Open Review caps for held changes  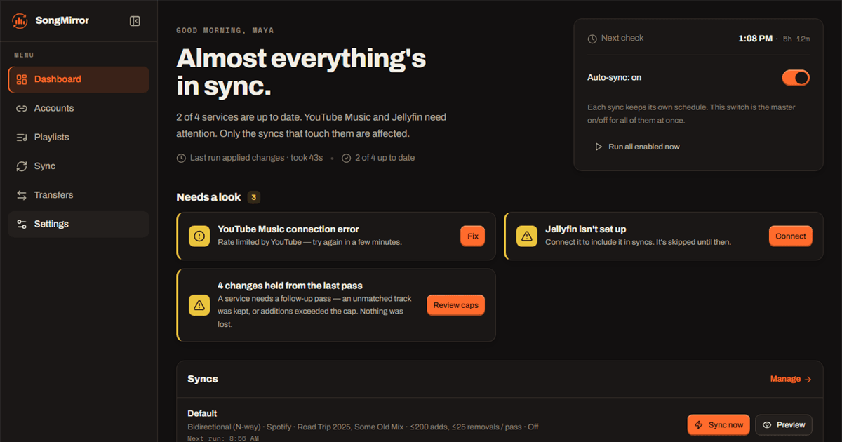(455, 305)
